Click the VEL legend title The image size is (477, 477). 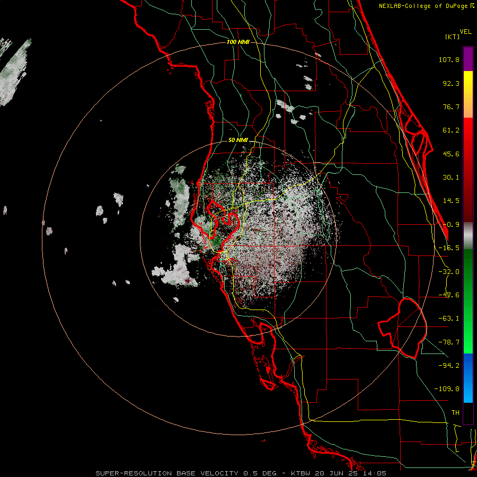[x=465, y=32]
